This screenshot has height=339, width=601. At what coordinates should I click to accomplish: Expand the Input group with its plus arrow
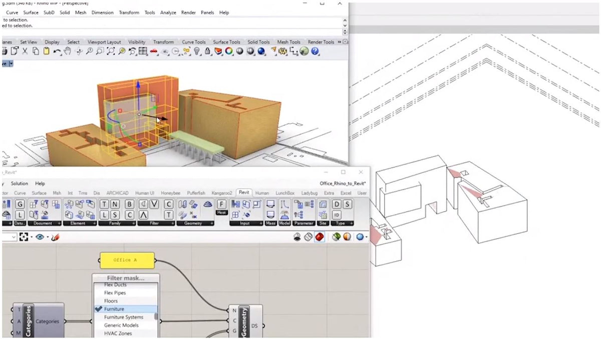click(260, 223)
